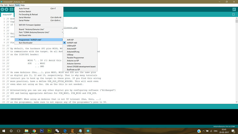This screenshot has width=238, height=134.
Task: Open Serial Plotter from Tools menu
Action: tap(39, 20)
